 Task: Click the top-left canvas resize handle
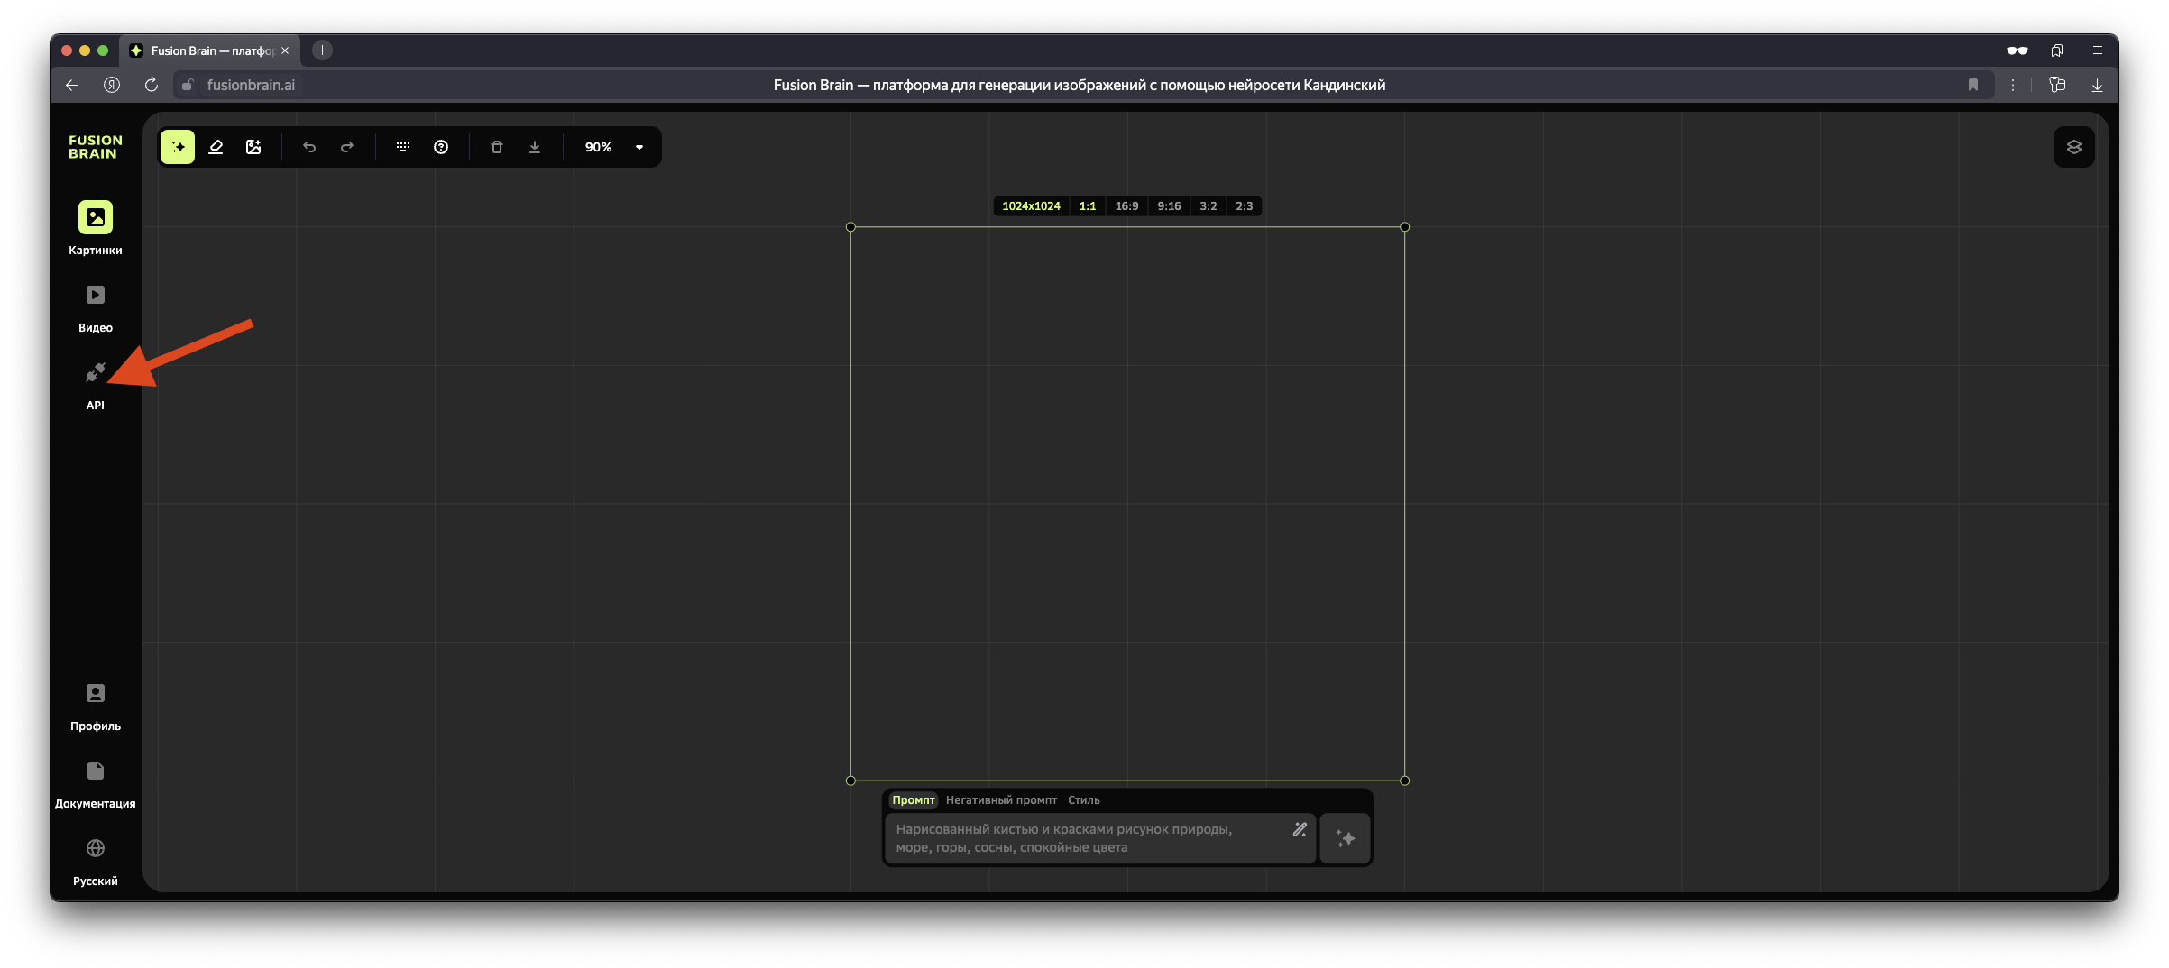pyautogui.click(x=850, y=227)
